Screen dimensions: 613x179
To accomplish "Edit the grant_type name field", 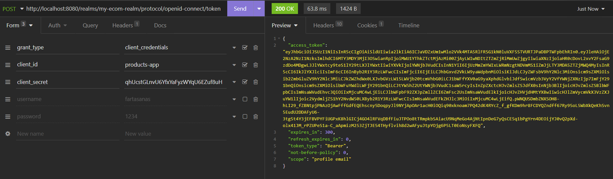I will pyautogui.click(x=68, y=48).
